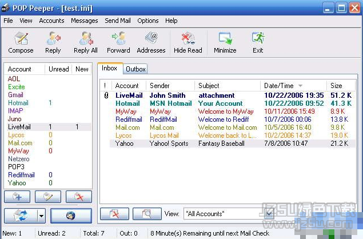Click the Unread column header in accounts list
This screenshot has width=363, height=239.
click(x=58, y=69)
